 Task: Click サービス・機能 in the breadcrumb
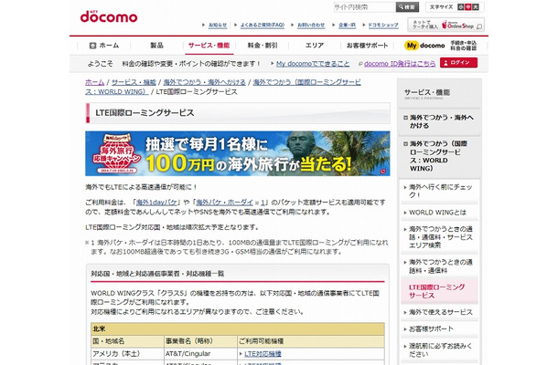134,82
